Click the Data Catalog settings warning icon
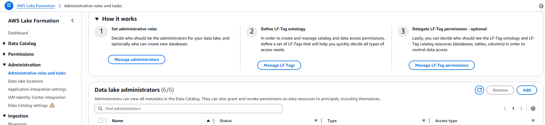The image size is (545, 125). click(x=52, y=105)
